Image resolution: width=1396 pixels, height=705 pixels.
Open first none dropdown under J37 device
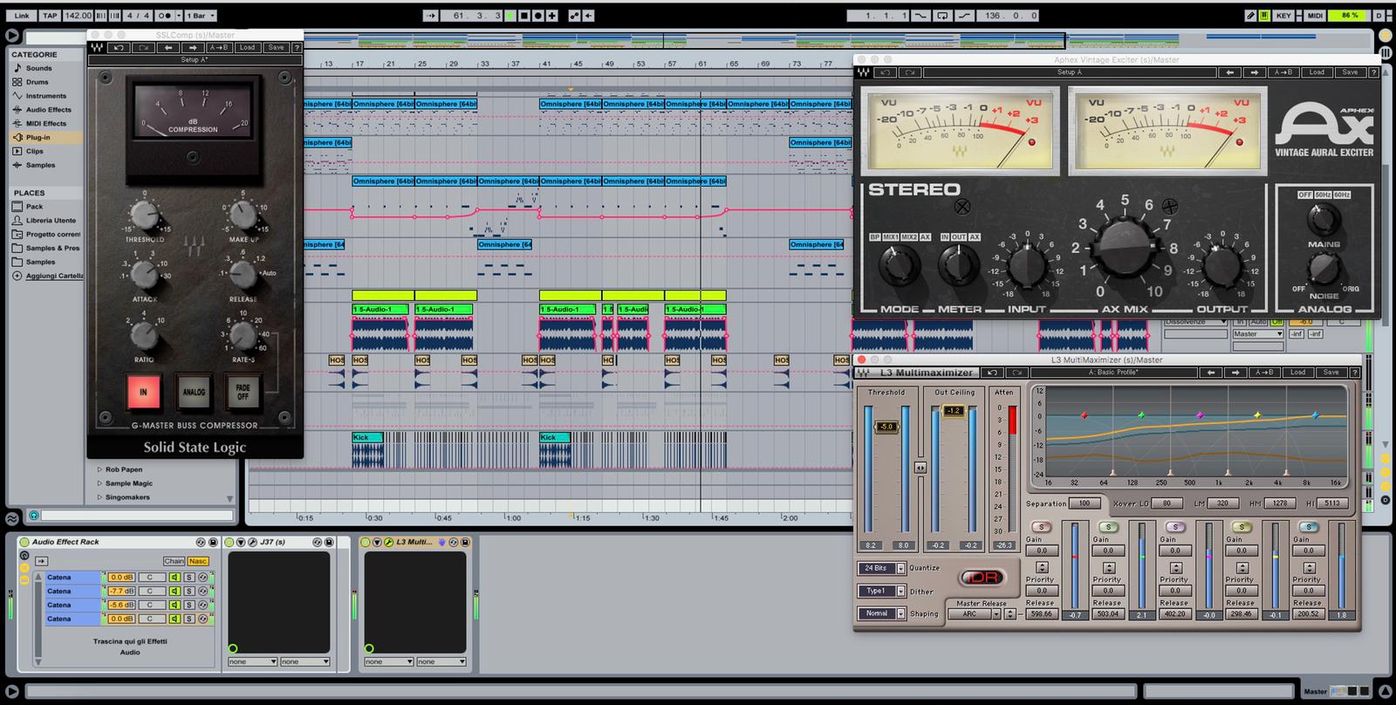click(x=252, y=661)
